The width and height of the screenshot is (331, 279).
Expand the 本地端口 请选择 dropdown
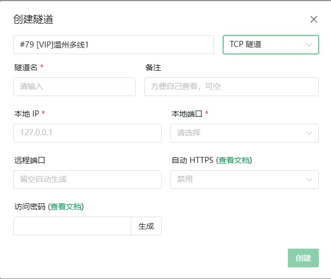click(x=245, y=133)
